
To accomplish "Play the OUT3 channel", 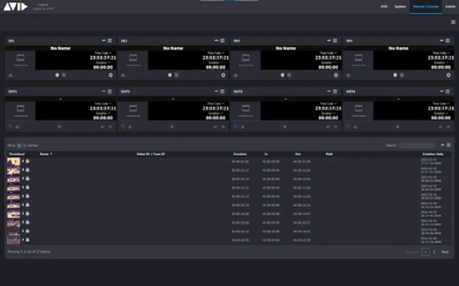I will (x=285, y=127).
